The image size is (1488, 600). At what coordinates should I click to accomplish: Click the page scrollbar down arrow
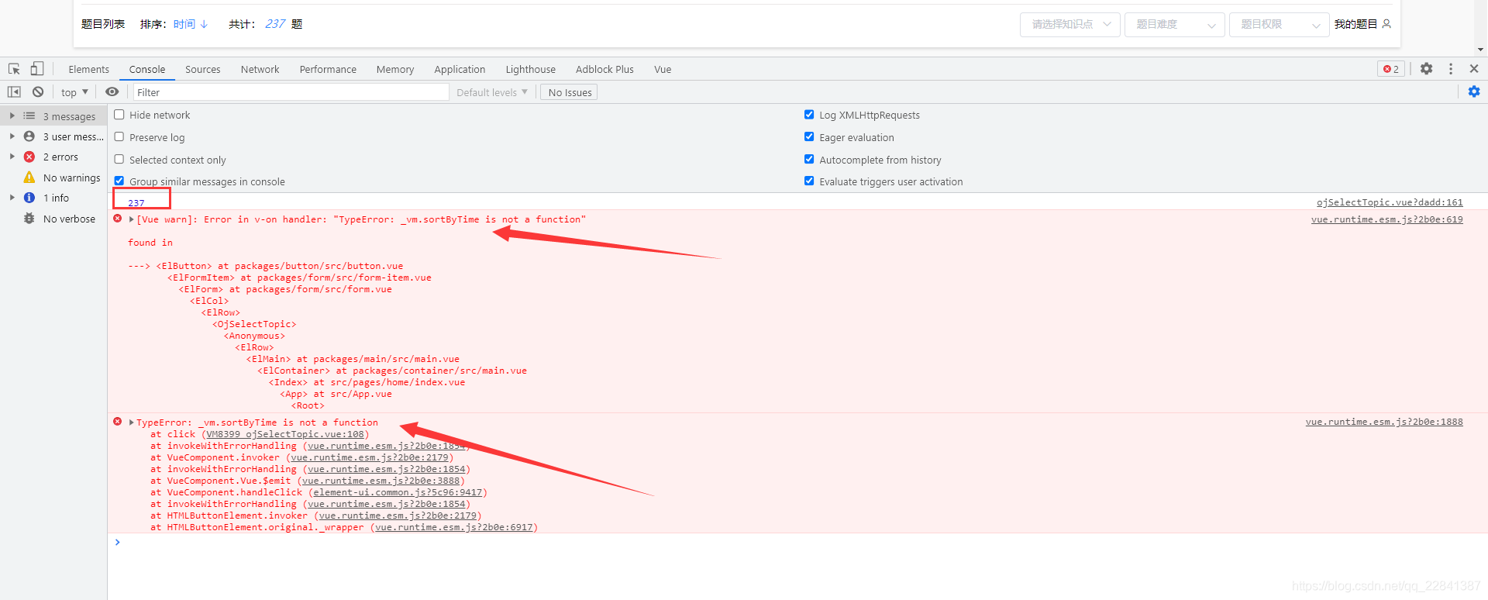1480,50
